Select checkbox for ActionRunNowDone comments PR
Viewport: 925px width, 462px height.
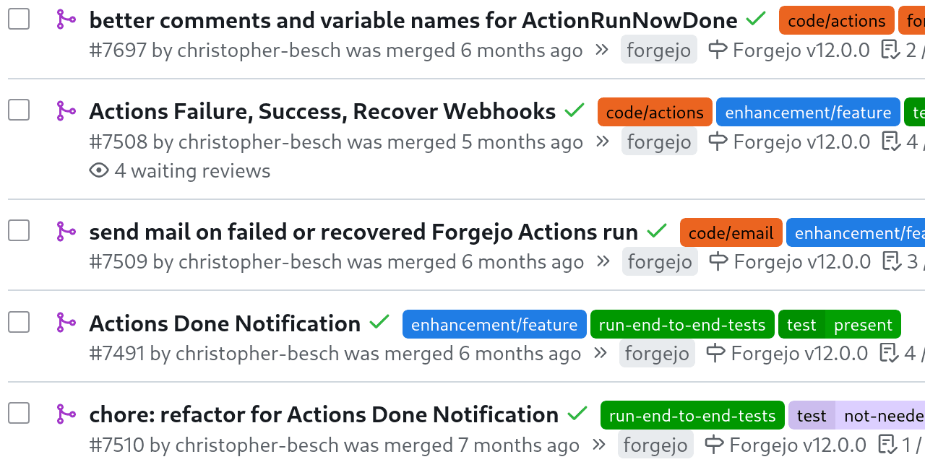[19, 19]
